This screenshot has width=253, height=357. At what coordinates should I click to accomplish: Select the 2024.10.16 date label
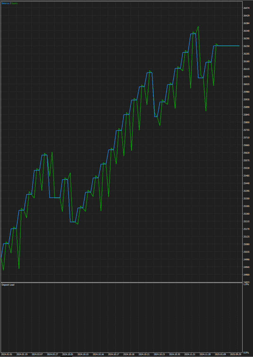98,354
